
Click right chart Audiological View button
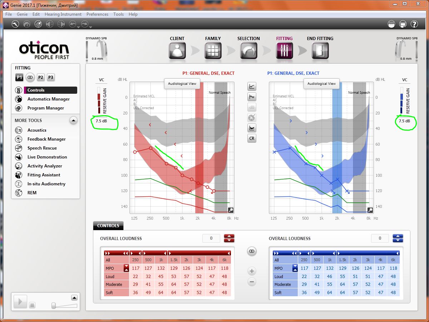coord(322,84)
